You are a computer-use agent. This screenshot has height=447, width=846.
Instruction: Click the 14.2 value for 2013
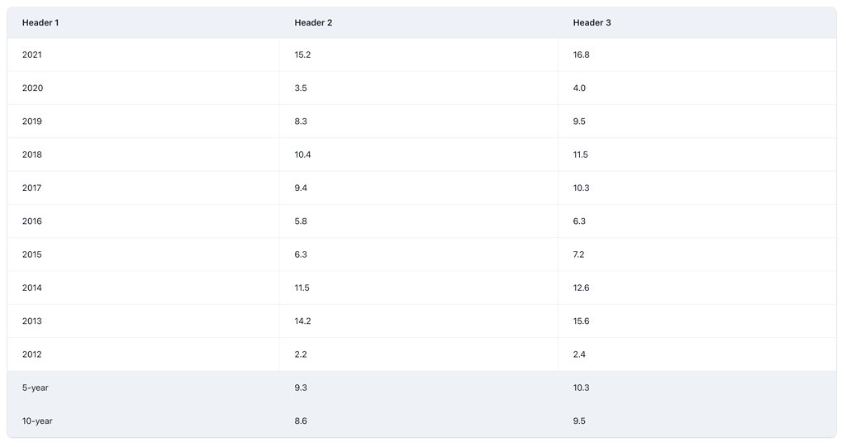[x=302, y=321]
